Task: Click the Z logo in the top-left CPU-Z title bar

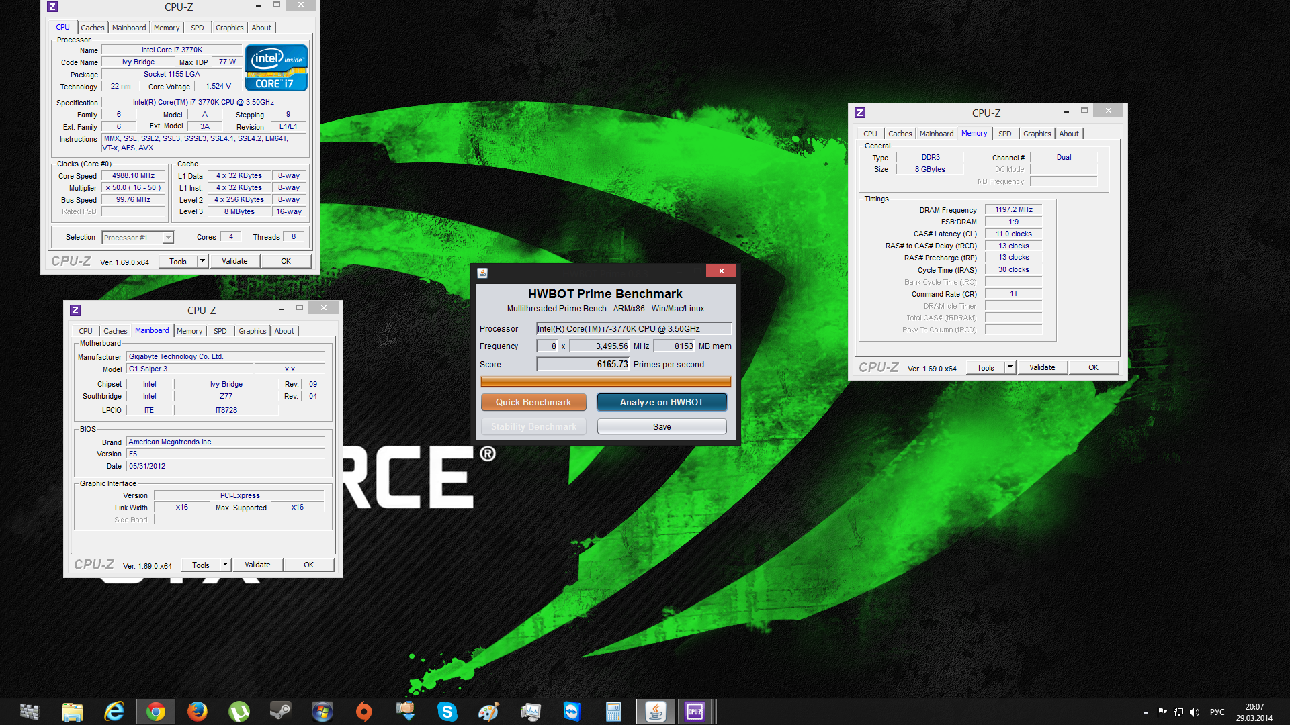Action: point(52,7)
